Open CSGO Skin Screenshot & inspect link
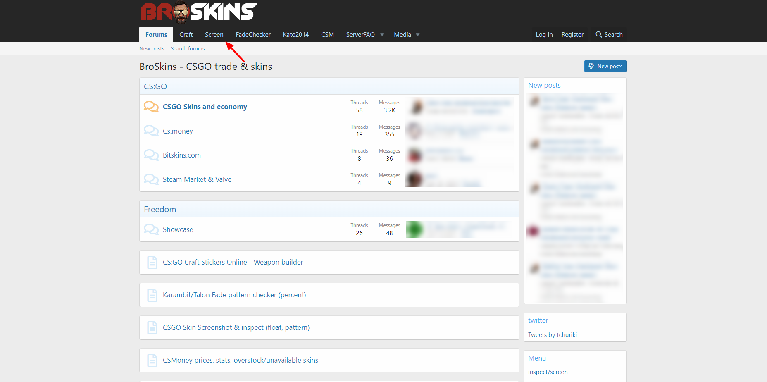 point(236,327)
